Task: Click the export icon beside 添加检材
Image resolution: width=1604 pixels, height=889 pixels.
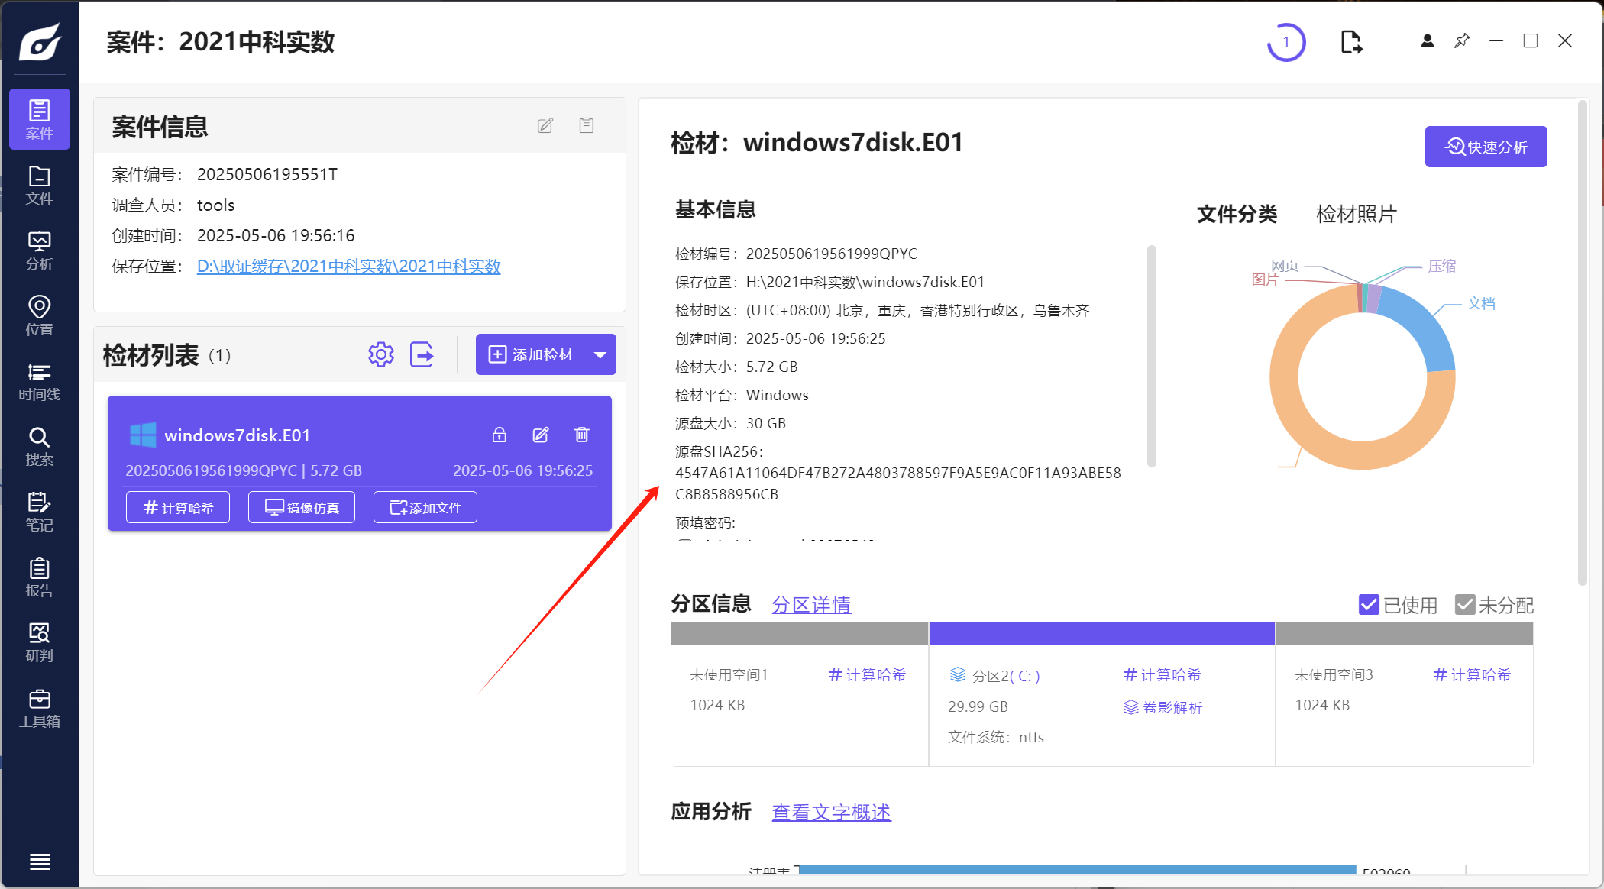Action: click(x=422, y=354)
